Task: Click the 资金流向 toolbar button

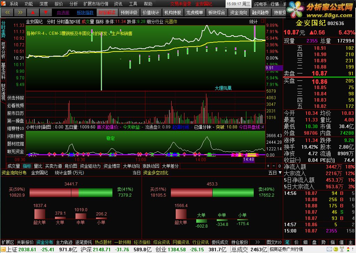Action: [x=238, y=13]
